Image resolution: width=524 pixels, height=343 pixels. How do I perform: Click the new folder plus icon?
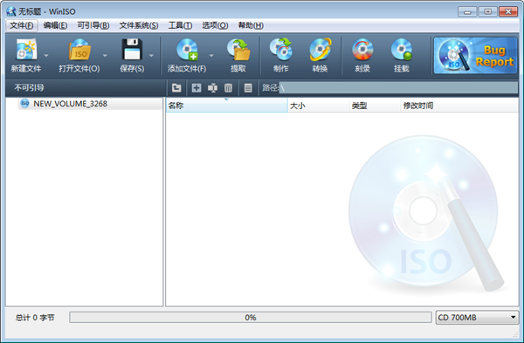point(196,88)
